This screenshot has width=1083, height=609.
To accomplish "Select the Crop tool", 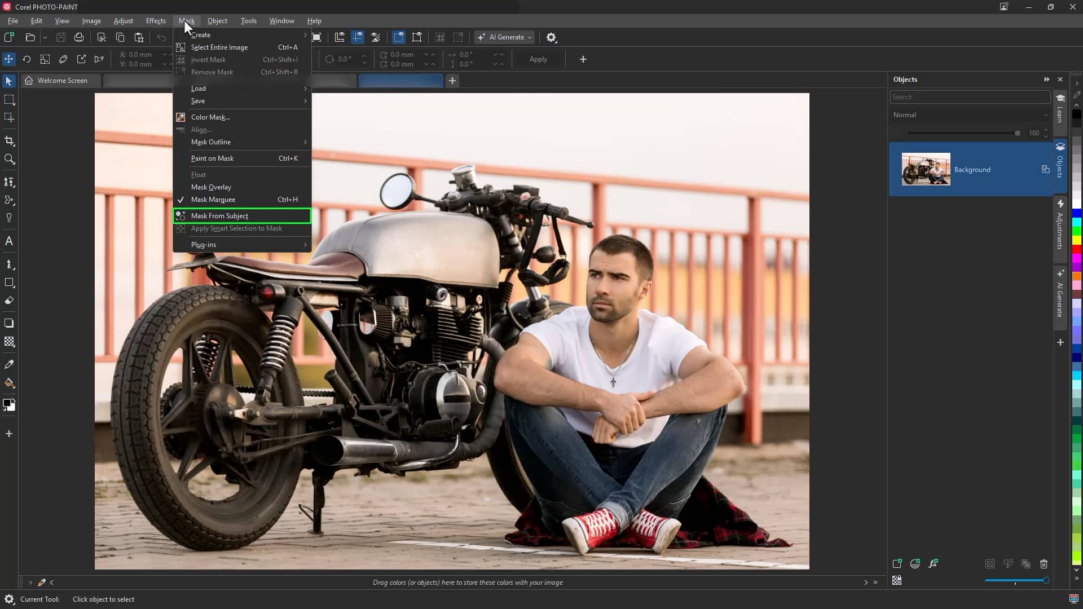I will coord(9,142).
